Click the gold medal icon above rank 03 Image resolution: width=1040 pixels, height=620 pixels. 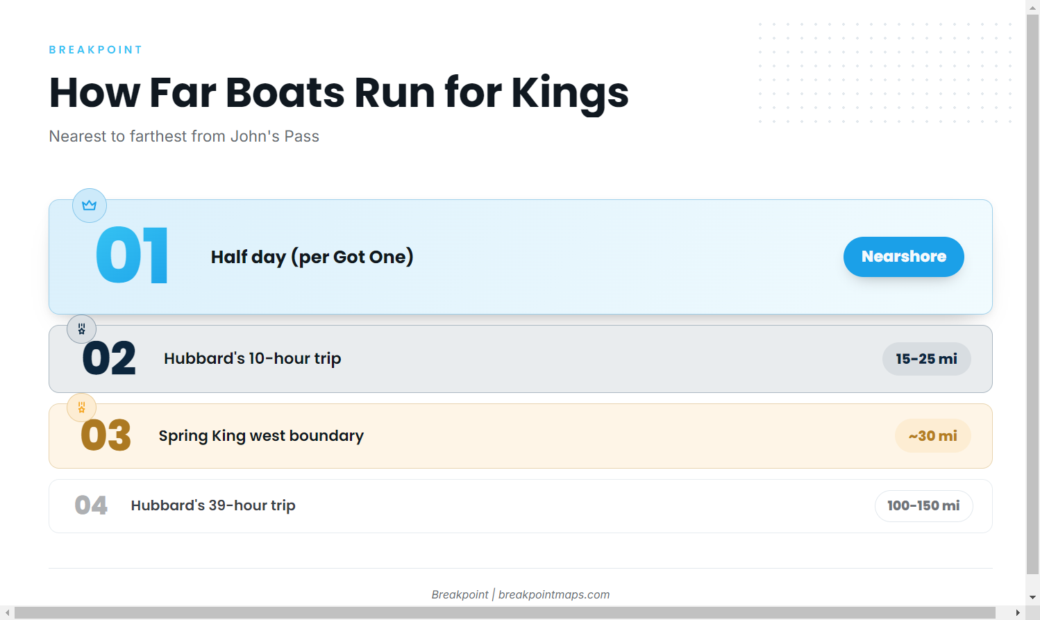pyautogui.click(x=81, y=408)
